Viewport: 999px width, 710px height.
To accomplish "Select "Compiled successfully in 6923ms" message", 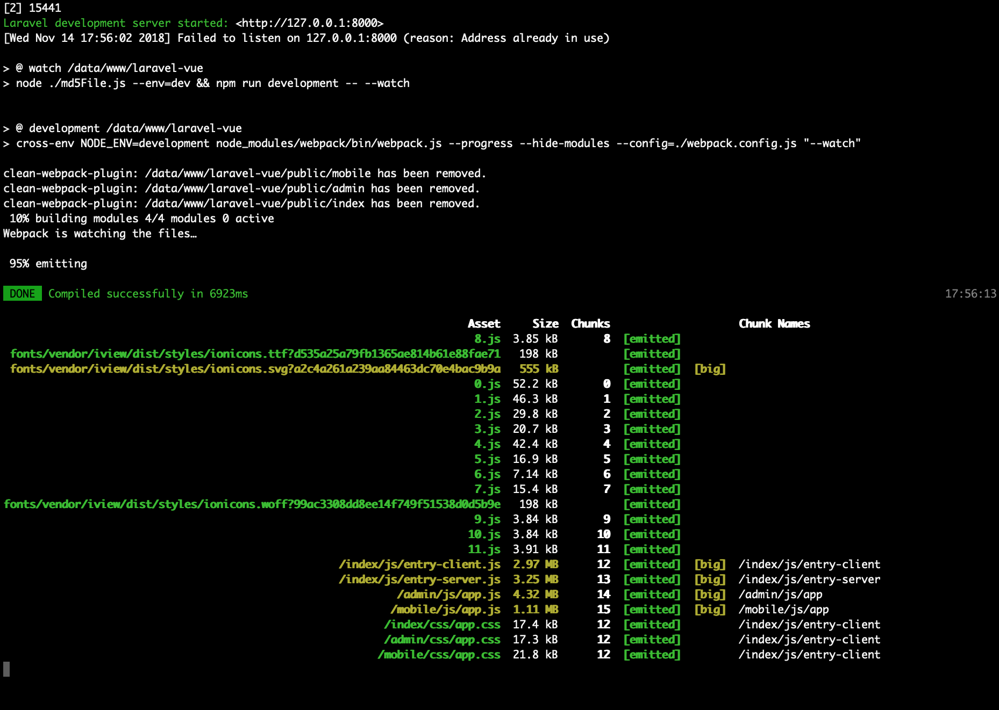I will click(x=148, y=294).
